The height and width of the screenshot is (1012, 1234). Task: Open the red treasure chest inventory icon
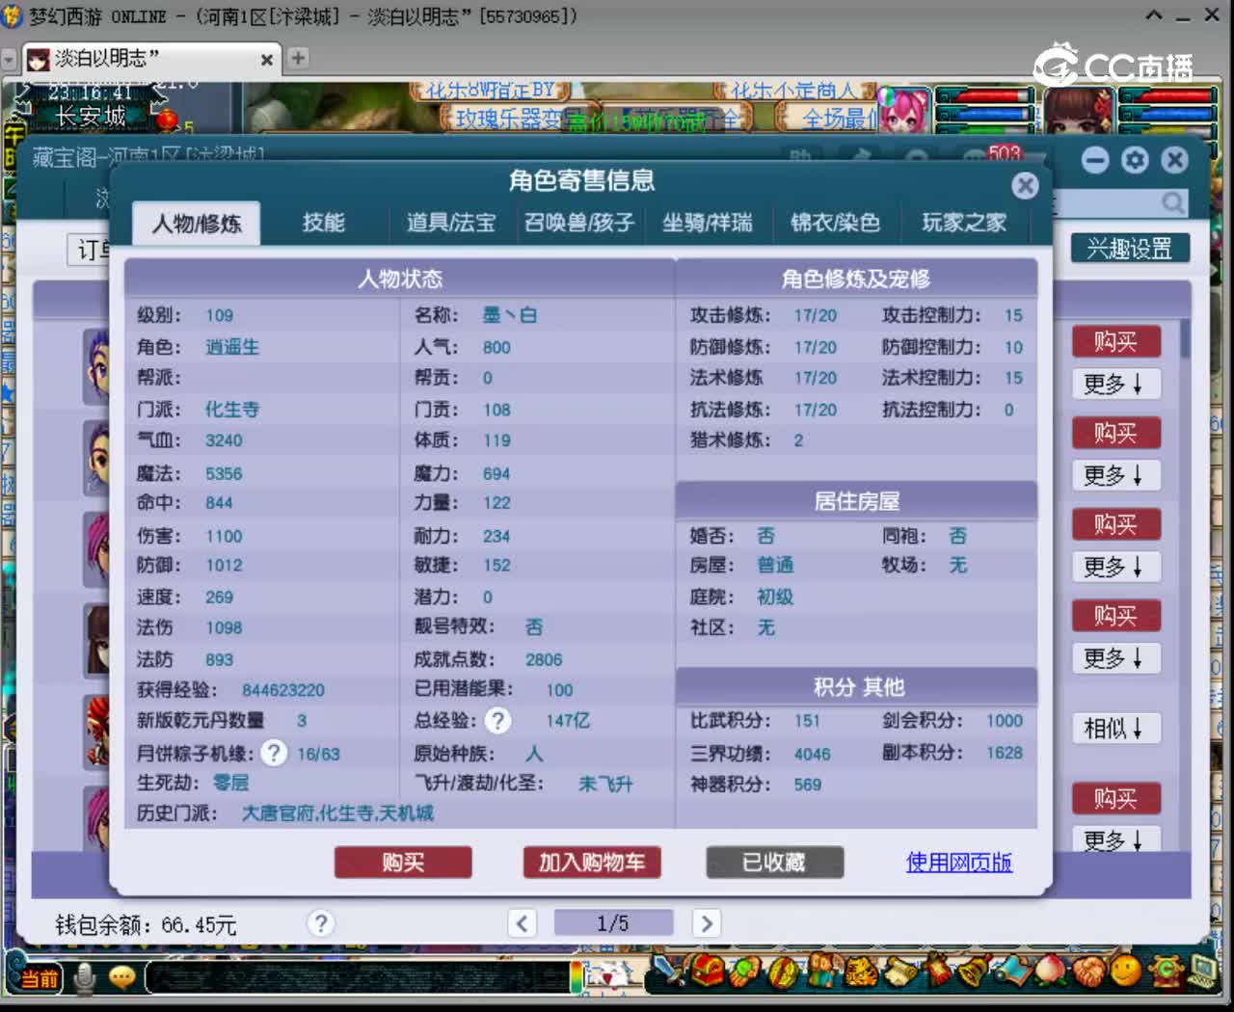(708, 971)
